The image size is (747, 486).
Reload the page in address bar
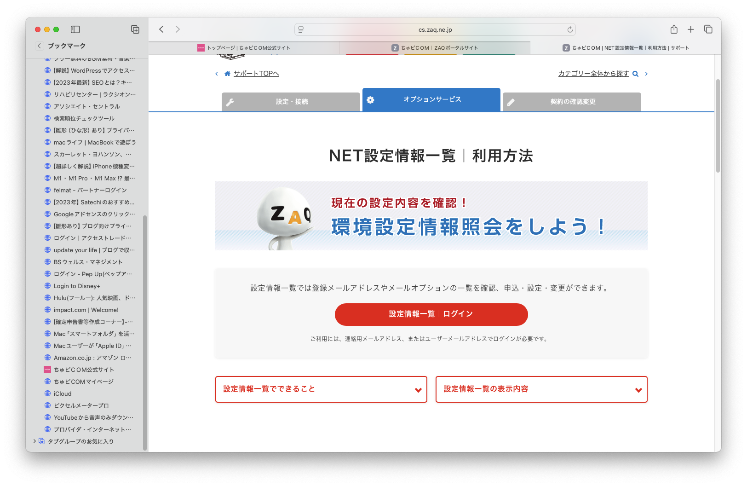pos(570,29)
